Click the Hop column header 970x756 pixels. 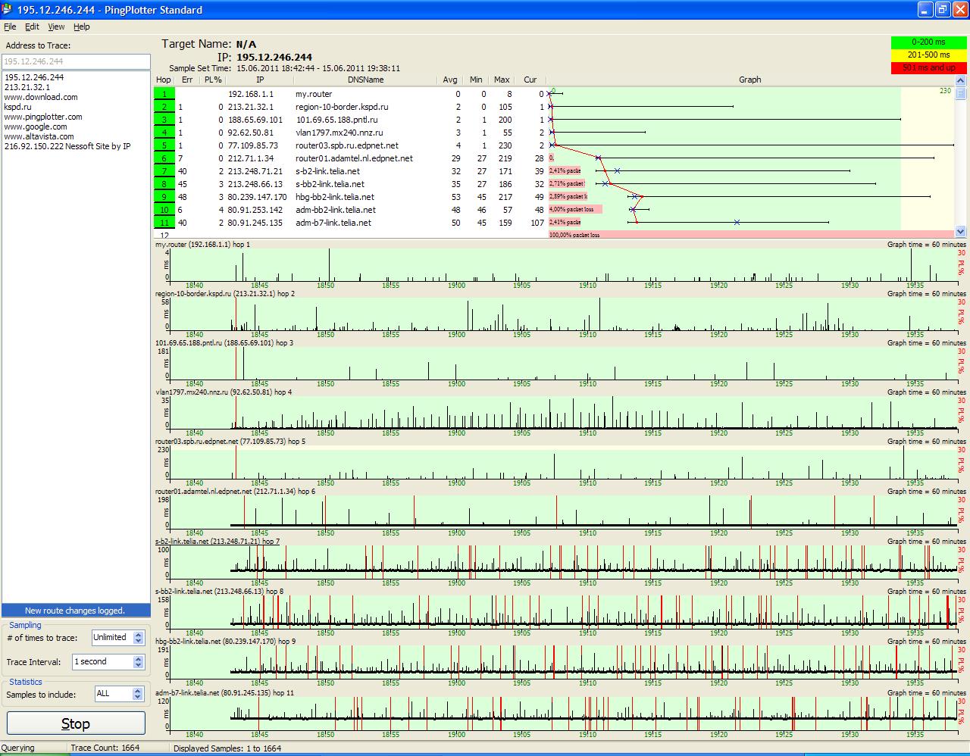point(164,80)
